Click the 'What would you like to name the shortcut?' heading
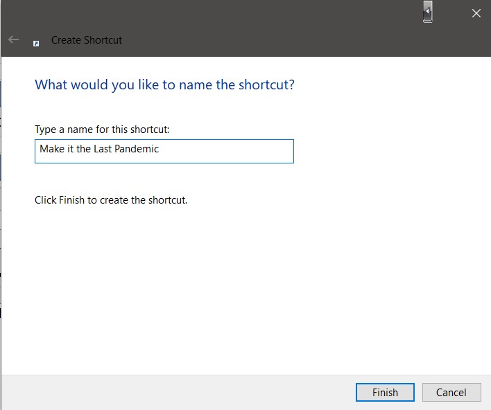Screen dimensions: 491x410 (164, 85)
